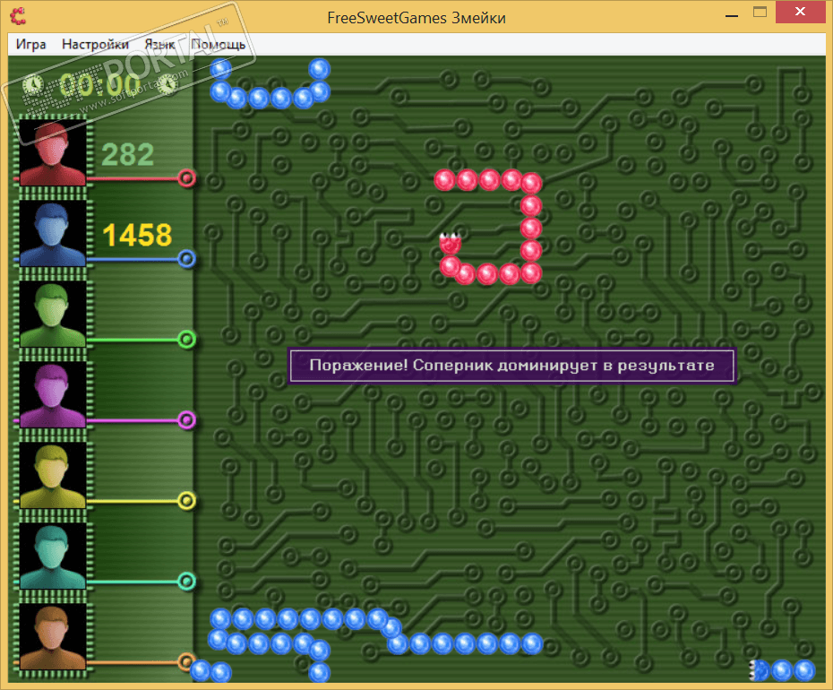Screen dimensions: 833x690
Task: Click the FreeSweetGames app icon in title bar
Action: (18, 16)
